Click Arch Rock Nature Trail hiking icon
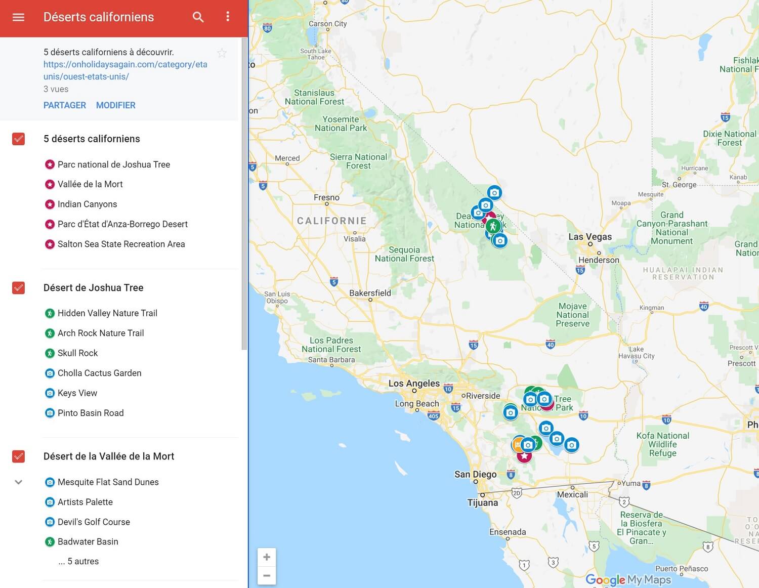 (x=50, y=333)
